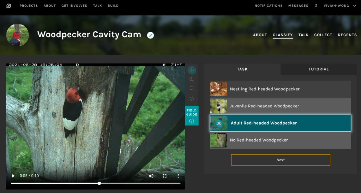
Task: Deselect Adult Red-headed Woodpecker via X icon
Action: 219,123
